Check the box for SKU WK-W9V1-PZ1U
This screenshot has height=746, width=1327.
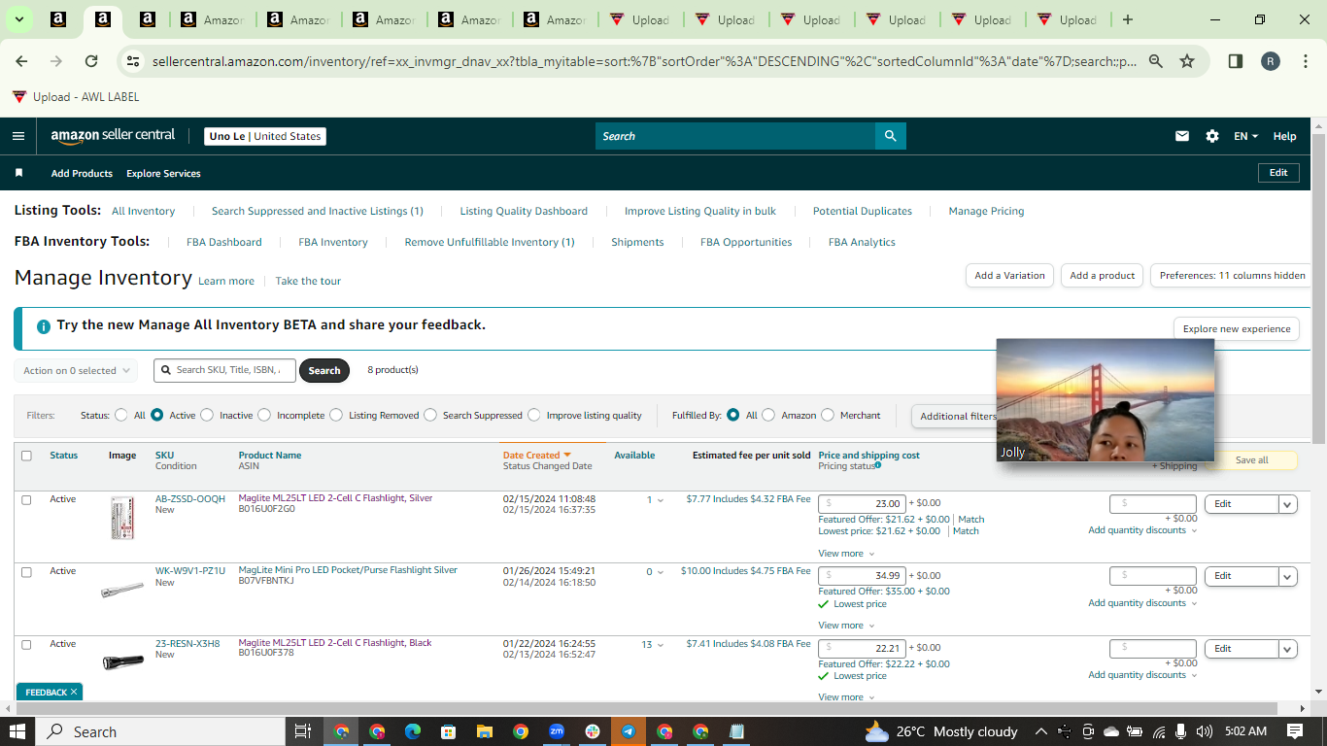[26, 571]
